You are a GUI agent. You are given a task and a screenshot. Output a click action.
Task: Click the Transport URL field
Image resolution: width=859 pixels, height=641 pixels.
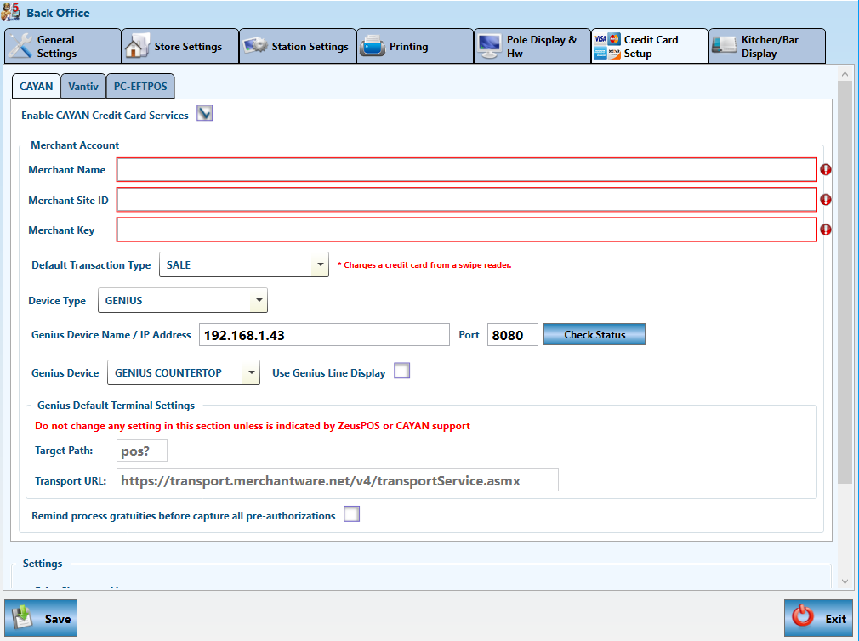[x=338, y=480]
